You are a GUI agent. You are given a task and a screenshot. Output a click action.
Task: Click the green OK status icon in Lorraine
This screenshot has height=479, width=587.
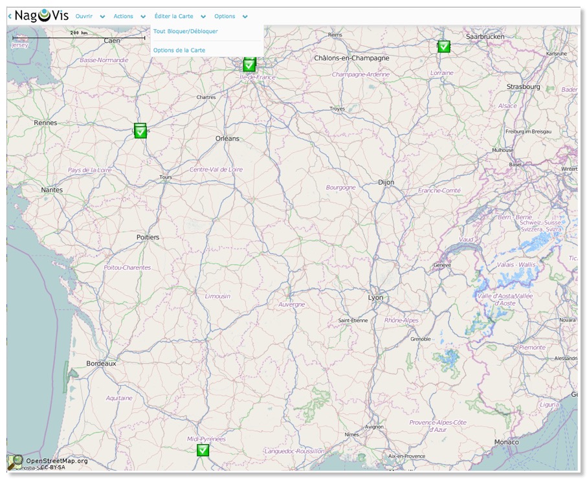pyautogui.click(x=443, y=47)
